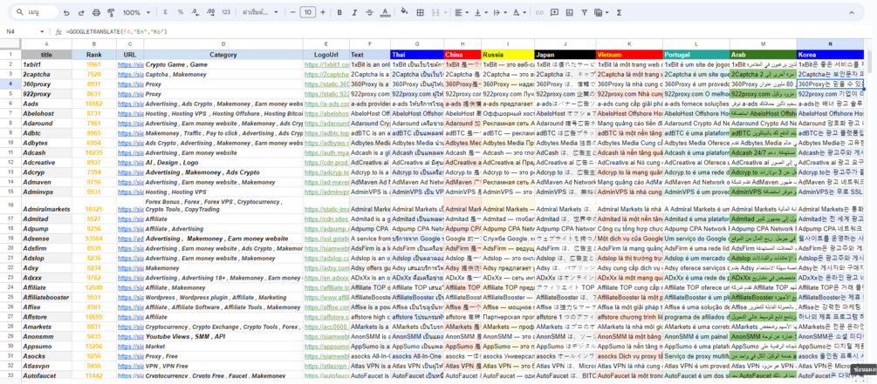Click the 'Thai' header cell

[417, 55]
